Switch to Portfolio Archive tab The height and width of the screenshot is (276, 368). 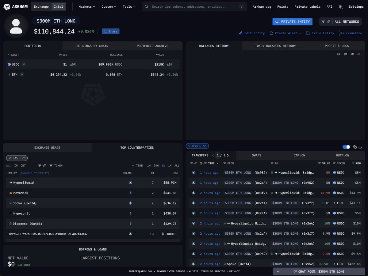(152, 46)
